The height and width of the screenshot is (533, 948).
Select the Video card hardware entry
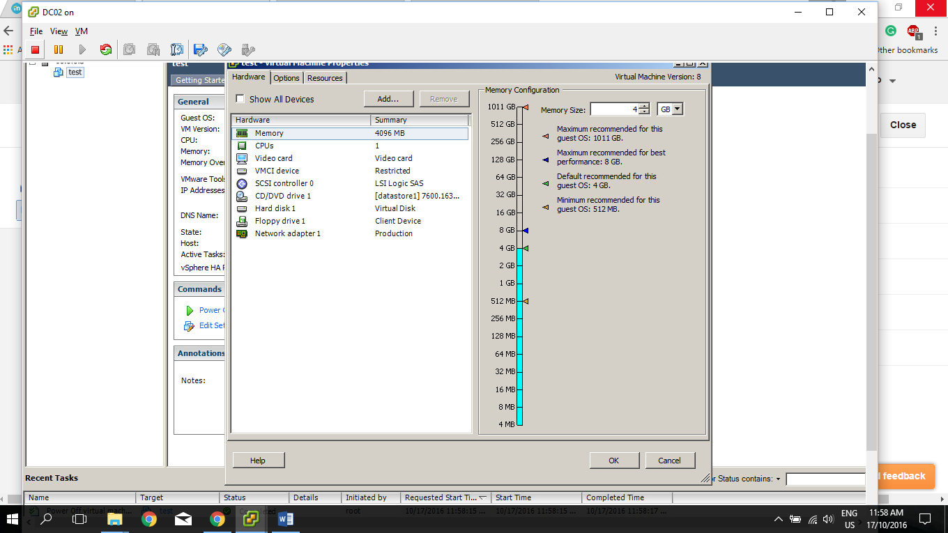point(350,158)
